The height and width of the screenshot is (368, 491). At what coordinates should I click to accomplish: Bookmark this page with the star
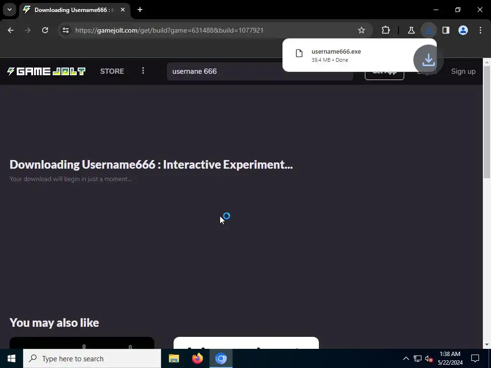point(362,30)
